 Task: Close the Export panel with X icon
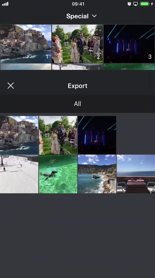point(11,86)
